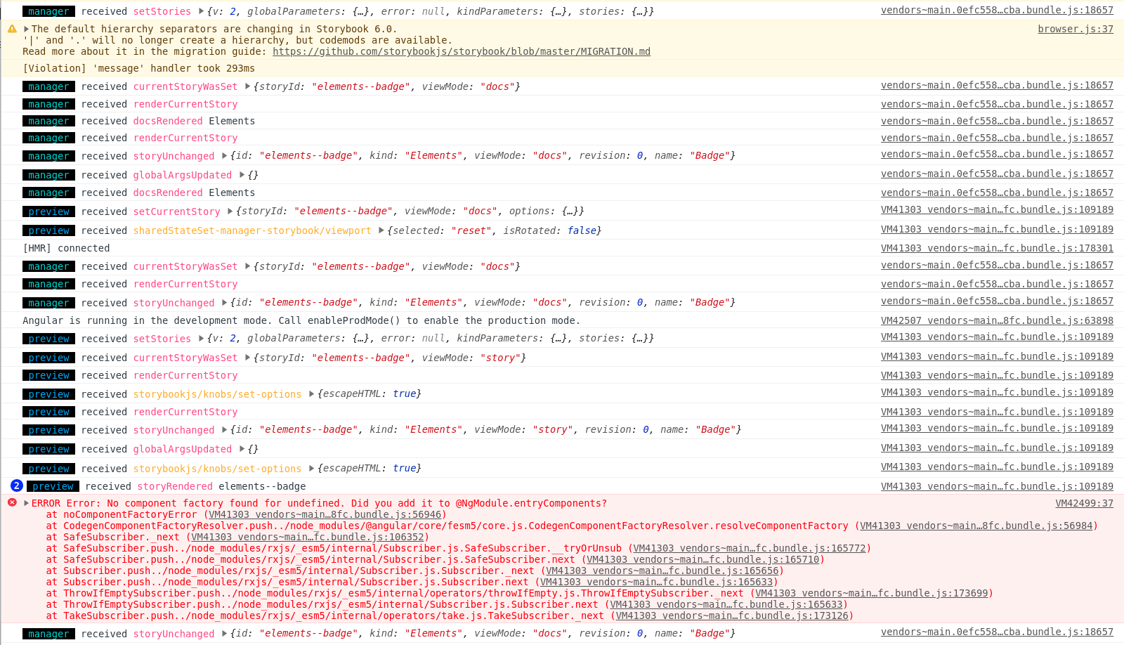Viewport: 1124px width, 645px height.
Task: Select the preview badge next to storyRendered
Action: tap(53, 486)
